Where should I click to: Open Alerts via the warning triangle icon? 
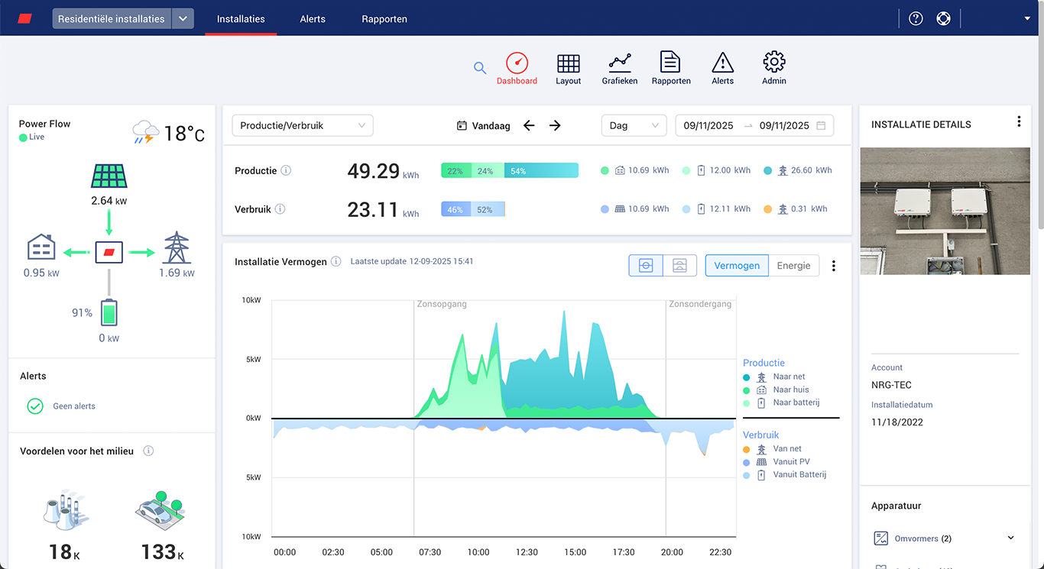point(721,63)
